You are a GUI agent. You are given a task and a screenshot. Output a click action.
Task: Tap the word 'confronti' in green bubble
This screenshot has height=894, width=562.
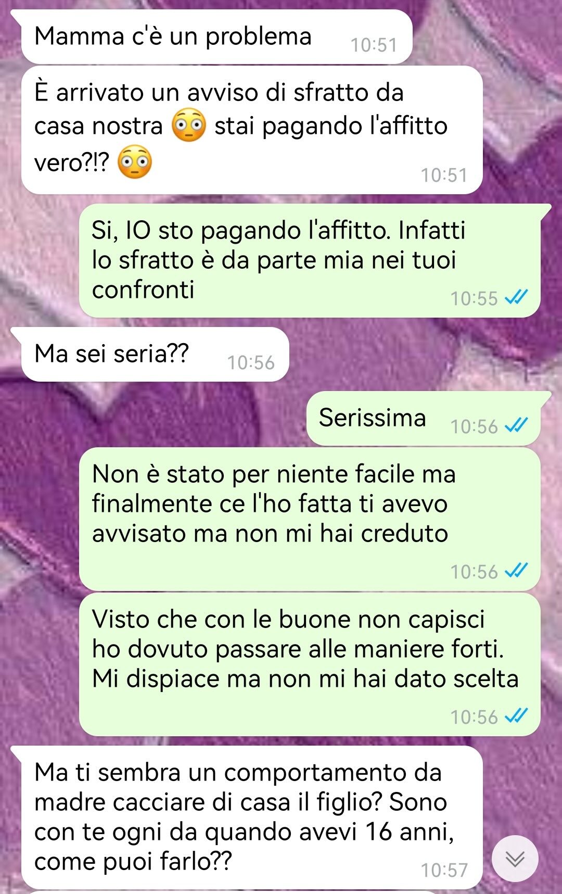click(x=143, y=289)
